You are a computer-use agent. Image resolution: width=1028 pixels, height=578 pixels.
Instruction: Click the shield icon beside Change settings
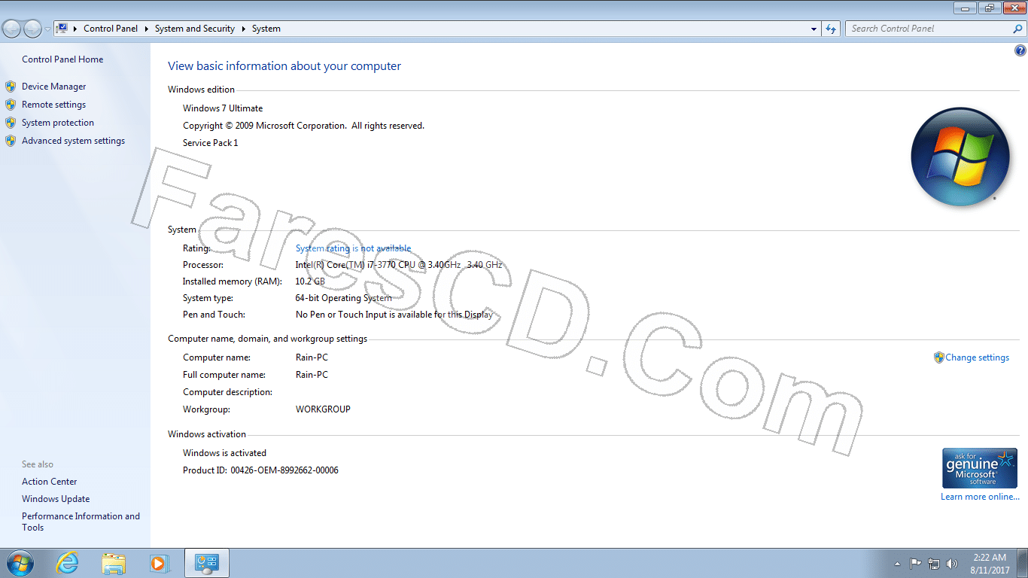(x=938, y=357)
